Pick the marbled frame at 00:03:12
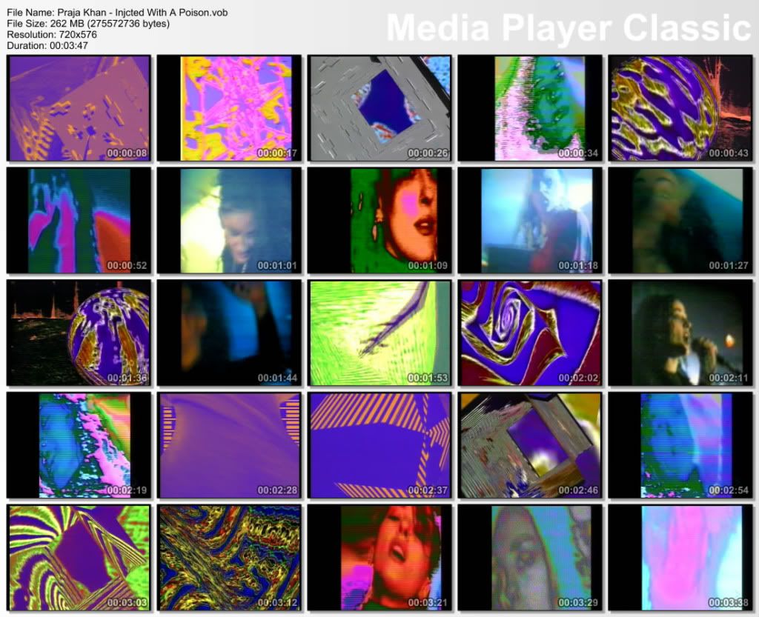Screen dimensions: 759x617 click(230, 558)
